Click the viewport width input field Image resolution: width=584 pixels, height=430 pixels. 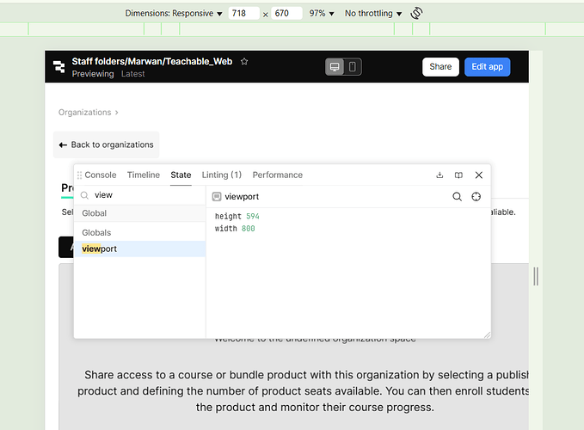[x=244, y=14]
